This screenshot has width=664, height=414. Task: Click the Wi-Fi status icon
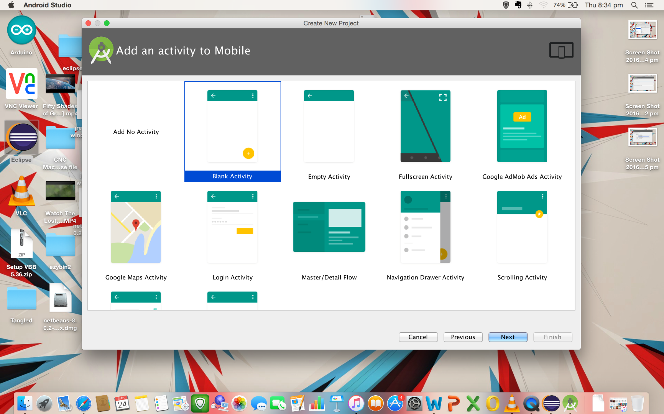pyautogui.click(x=543, y=5)
